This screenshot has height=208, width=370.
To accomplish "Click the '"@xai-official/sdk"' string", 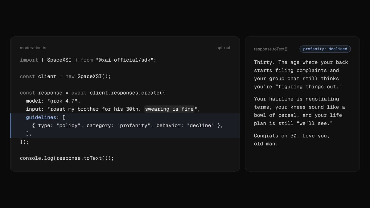I will pos(125,60).
